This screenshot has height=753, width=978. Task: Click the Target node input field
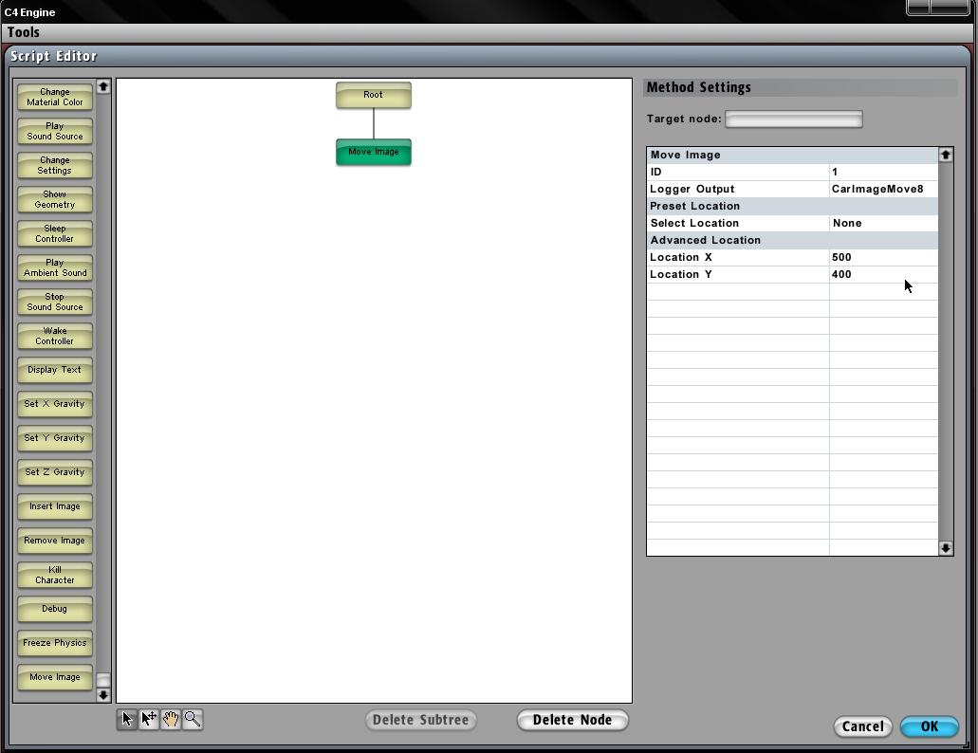coord(793,119)
